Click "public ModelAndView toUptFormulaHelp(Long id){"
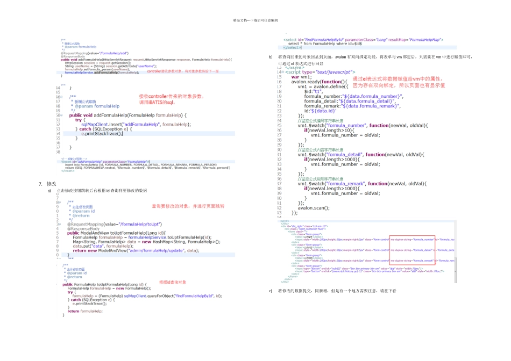The height and width of the screenshot is (361, 511). tap(117, 233)
